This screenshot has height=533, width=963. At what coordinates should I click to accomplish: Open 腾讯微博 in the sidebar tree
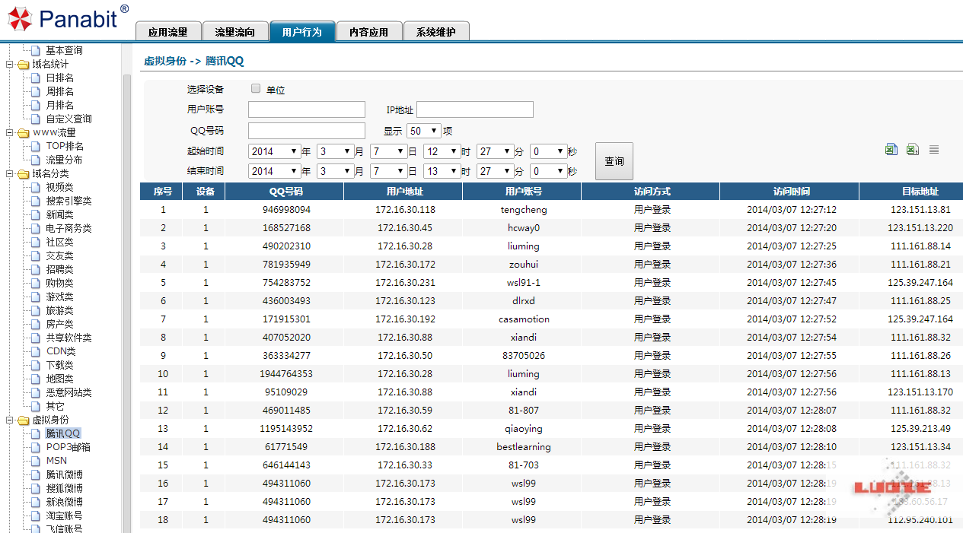pyautogui.click(x=65, y=474)
